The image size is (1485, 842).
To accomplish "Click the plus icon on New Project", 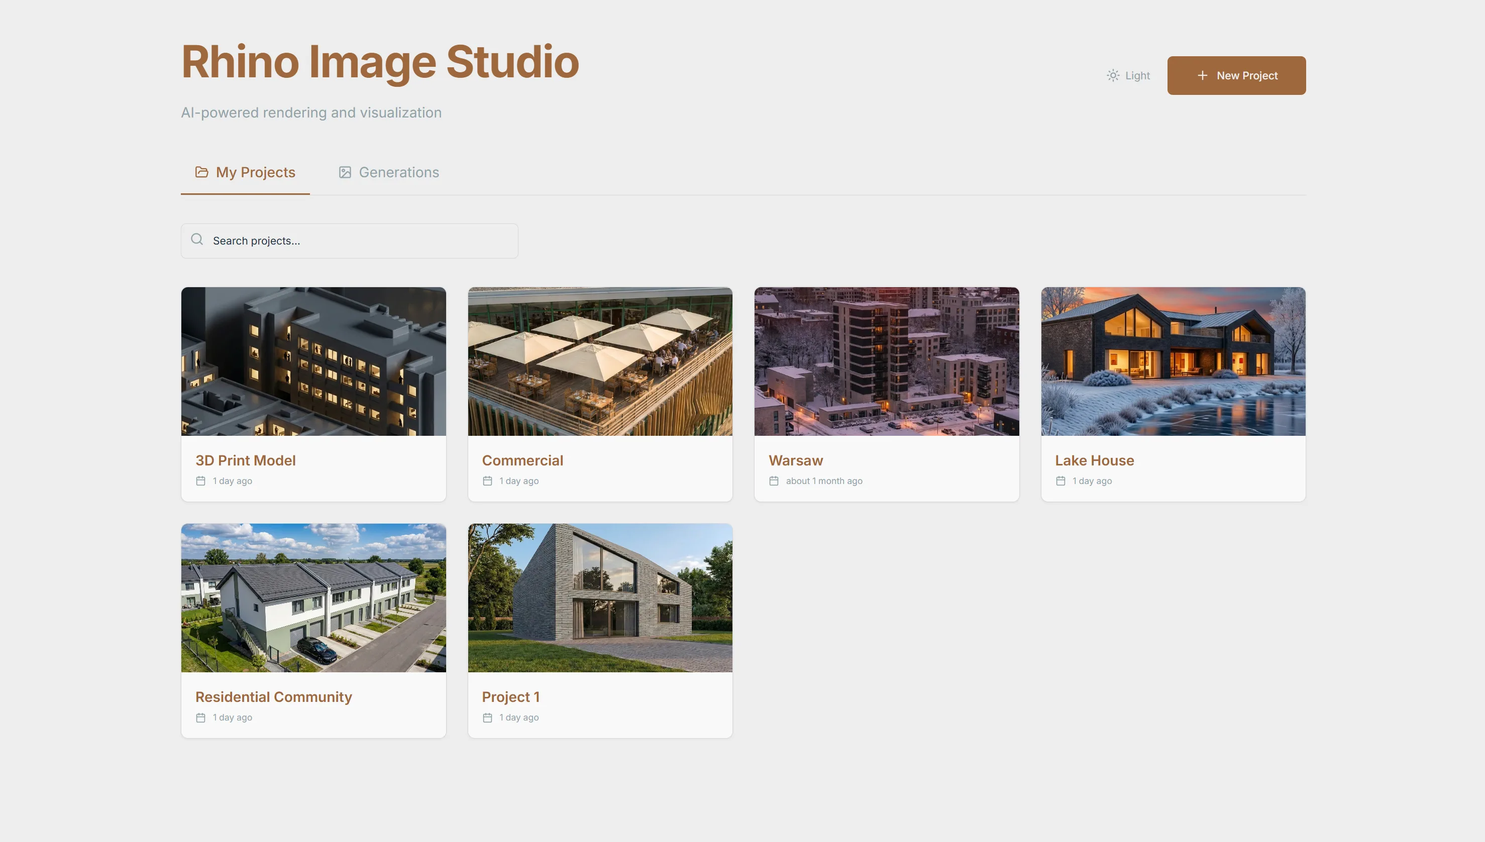I will click(1203, 75).
